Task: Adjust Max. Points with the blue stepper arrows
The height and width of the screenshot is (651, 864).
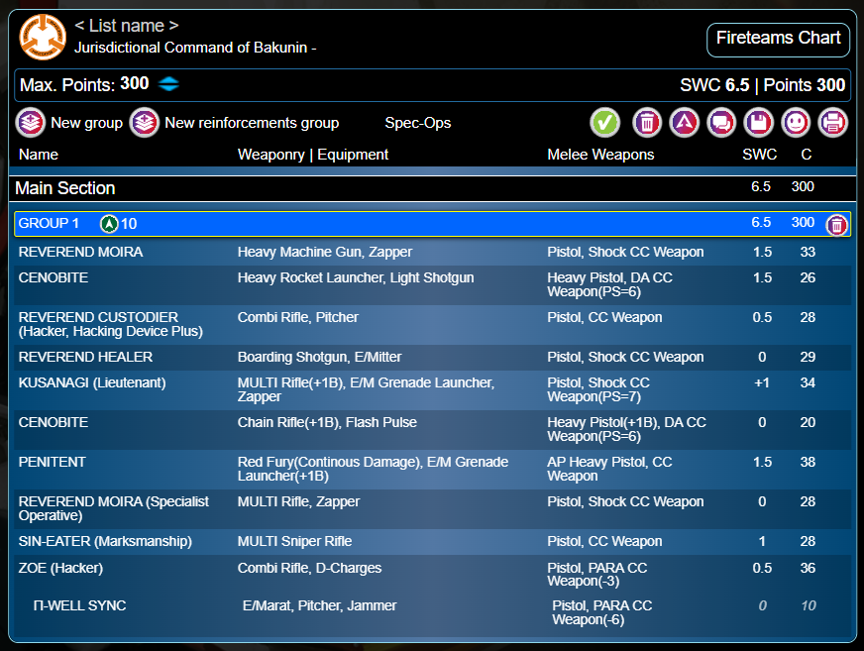Action: pyautogui.click(x=168, y=84)
